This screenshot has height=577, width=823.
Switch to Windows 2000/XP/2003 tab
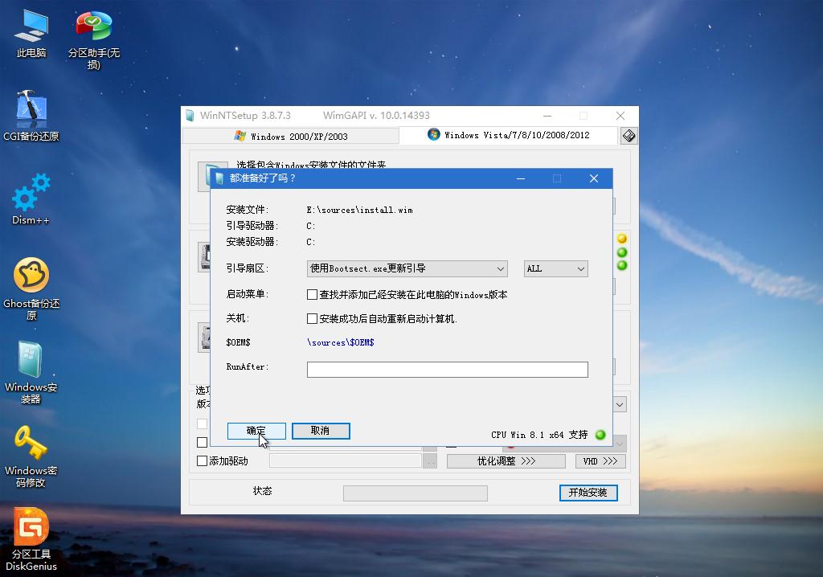coord(291,137)
